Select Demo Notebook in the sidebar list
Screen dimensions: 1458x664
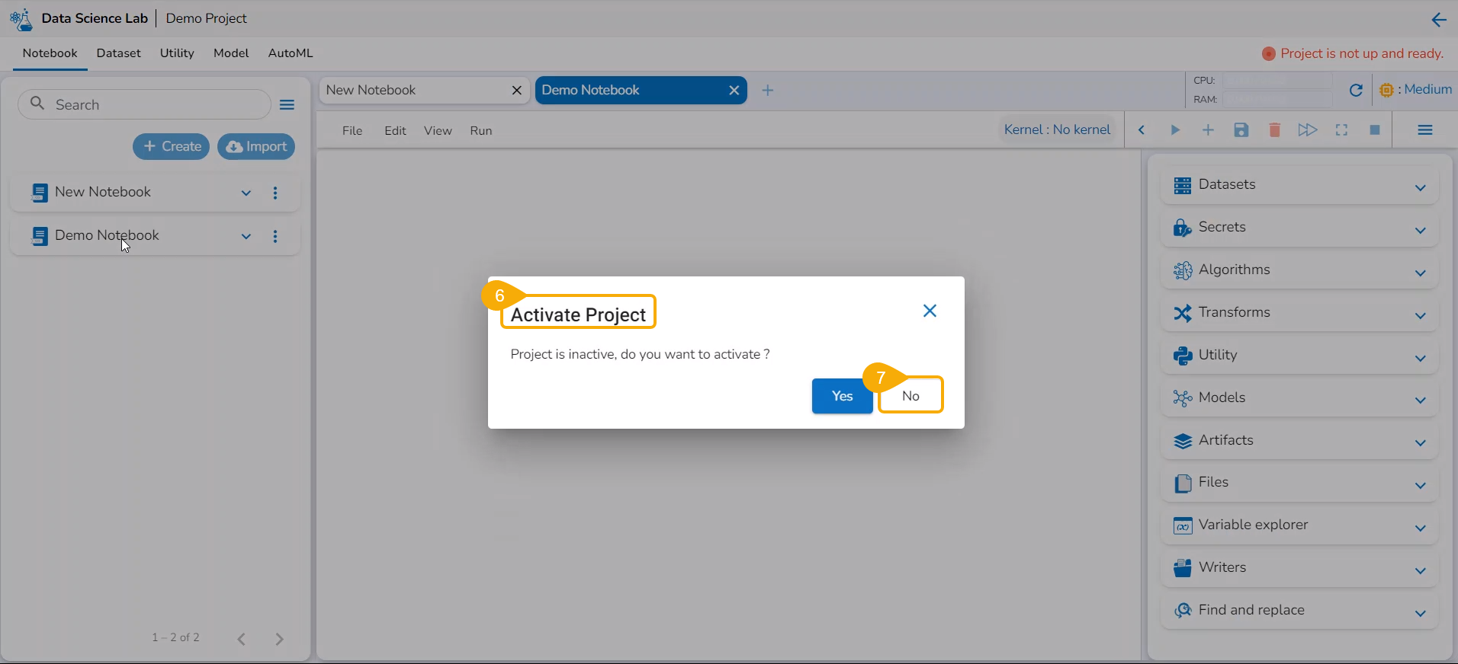107,235
